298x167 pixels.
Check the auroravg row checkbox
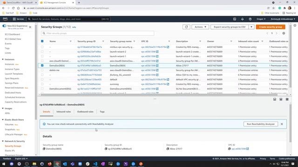pyautogui.click(x=42, y=84)
